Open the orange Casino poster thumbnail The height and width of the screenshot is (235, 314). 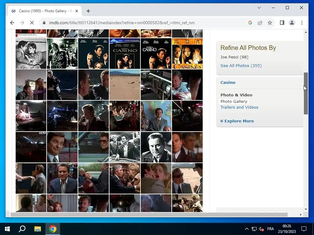click(x=187, y=54)
